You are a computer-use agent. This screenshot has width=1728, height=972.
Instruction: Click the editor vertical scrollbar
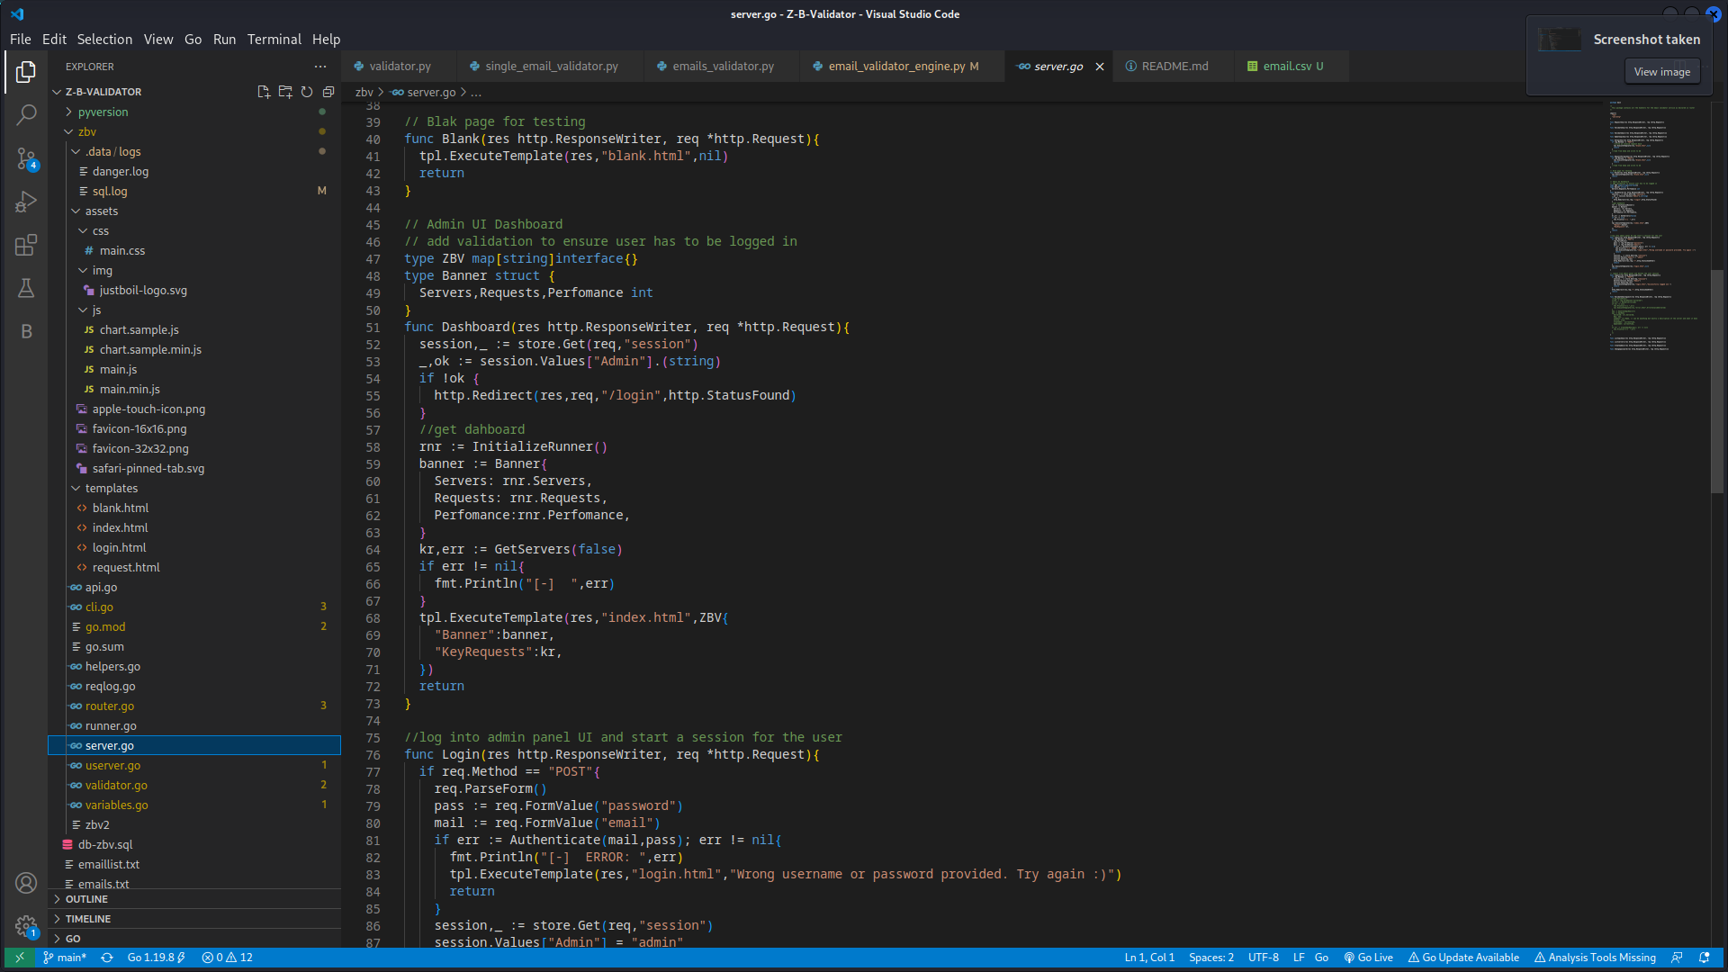point(1717,378)
